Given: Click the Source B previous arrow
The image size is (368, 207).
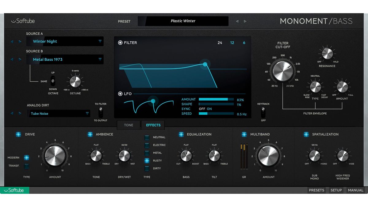Looking at the screenshot, I should 12,59.
